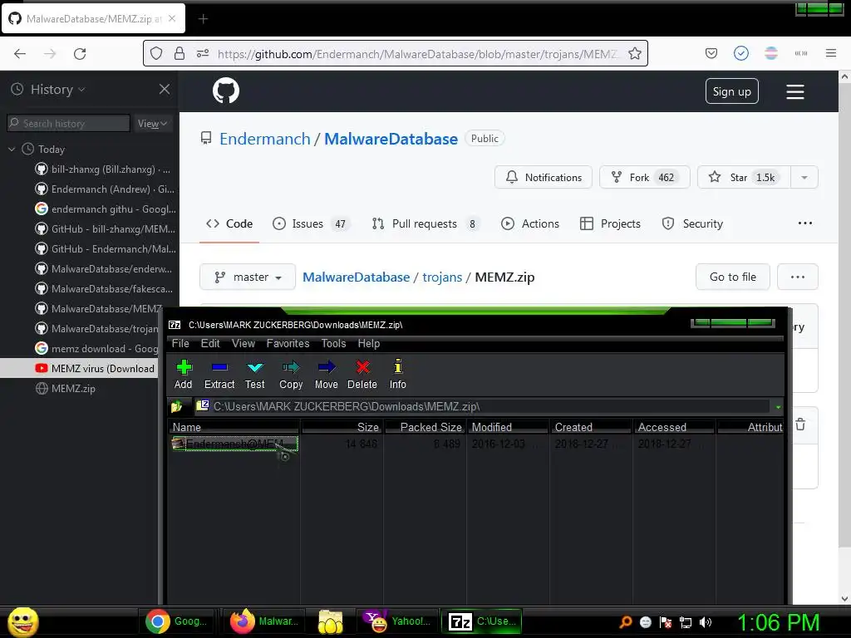Viewport: 851px width, 638px height.
Task: Click the Sign up button
Action: tap(731, 91)
